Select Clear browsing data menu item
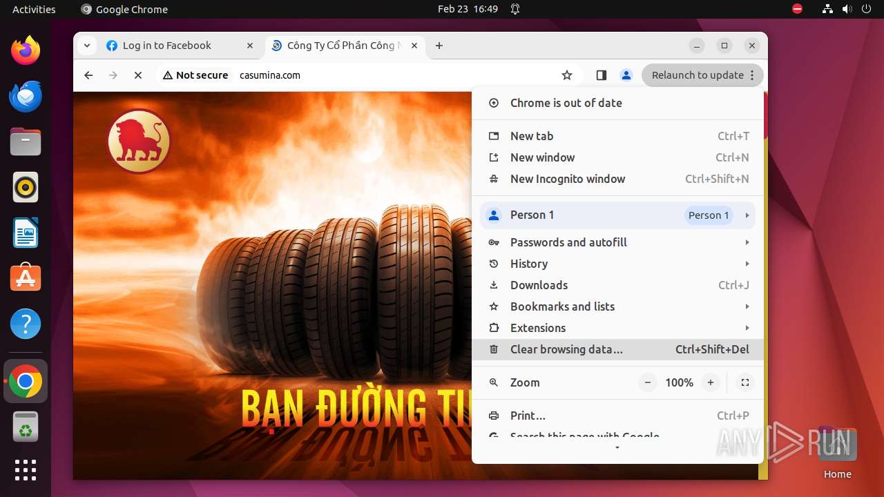Image resolution: width=884 pixels, height=497 pixels. tap(617, 349)
